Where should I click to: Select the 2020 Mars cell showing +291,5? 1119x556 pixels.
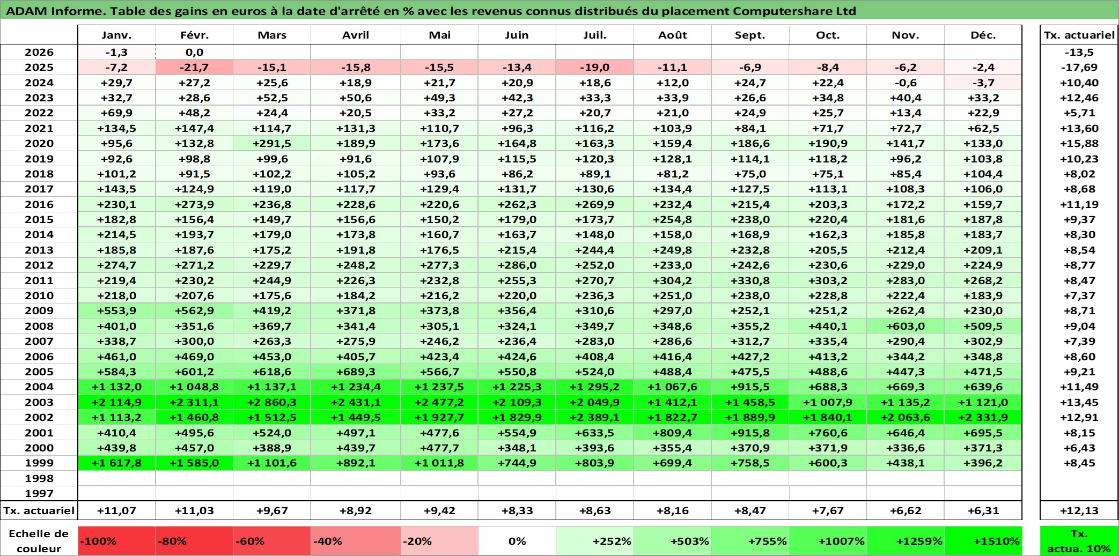pos(272,143)
